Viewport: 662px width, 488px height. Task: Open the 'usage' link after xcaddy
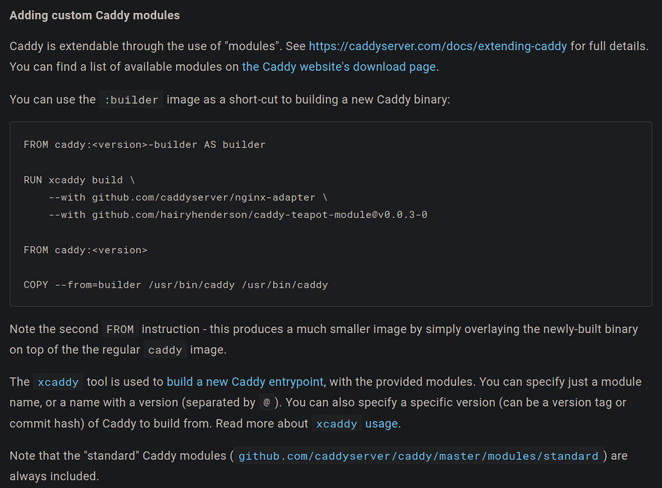(381, 424)
